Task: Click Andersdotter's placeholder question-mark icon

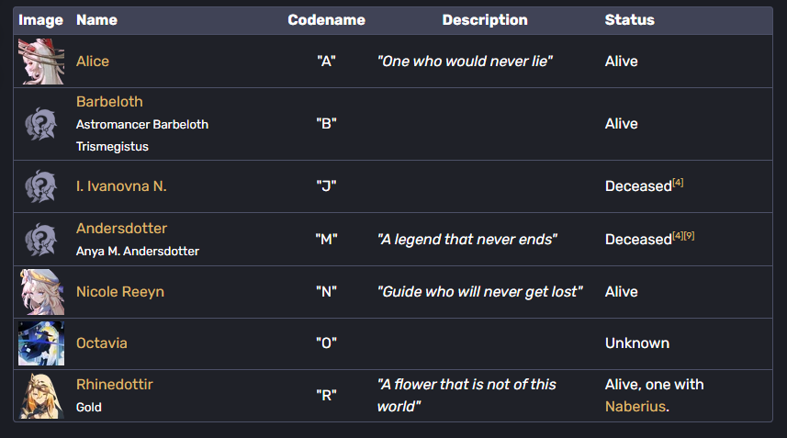Action: coord(41,239)
